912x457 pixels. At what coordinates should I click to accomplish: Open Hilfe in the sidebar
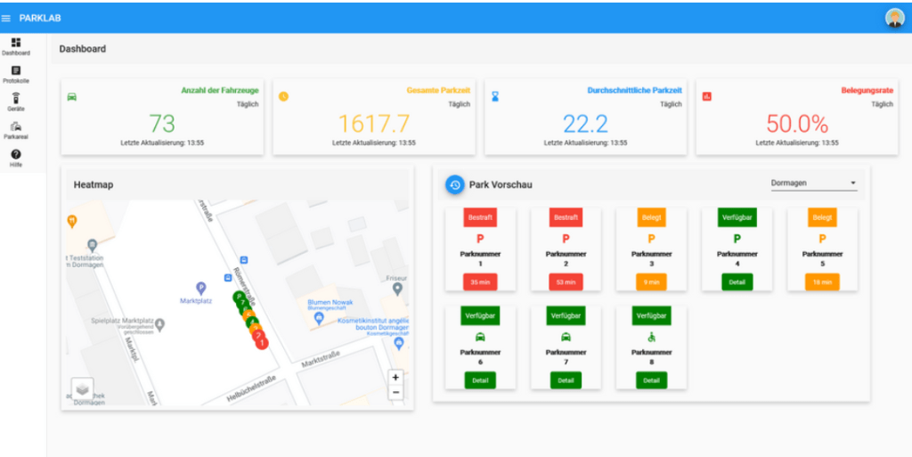pyautogui.click(x=16, y=158)
